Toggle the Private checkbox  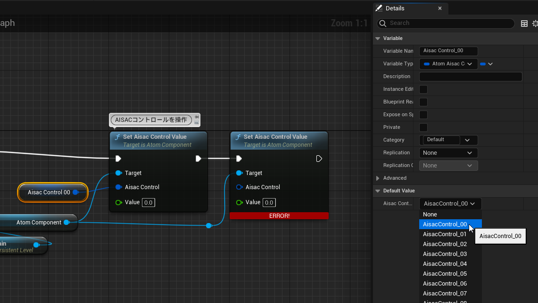[x=423, y=127]
